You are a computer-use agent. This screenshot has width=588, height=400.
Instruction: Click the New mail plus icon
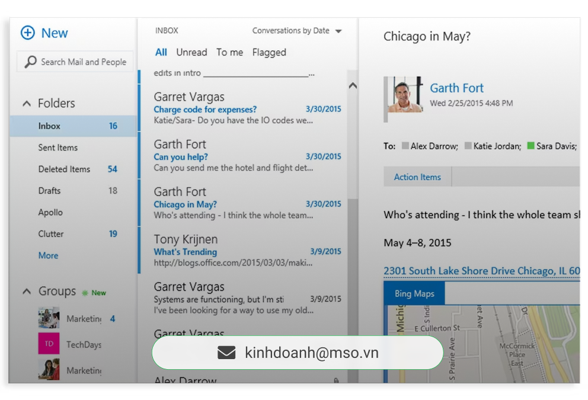coord(28,33)
